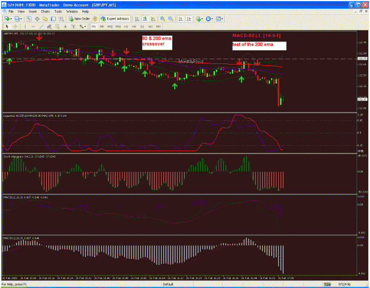Pick the Trendline drawing tool
This screenshot has height=288, width=370.
point(41,27)
